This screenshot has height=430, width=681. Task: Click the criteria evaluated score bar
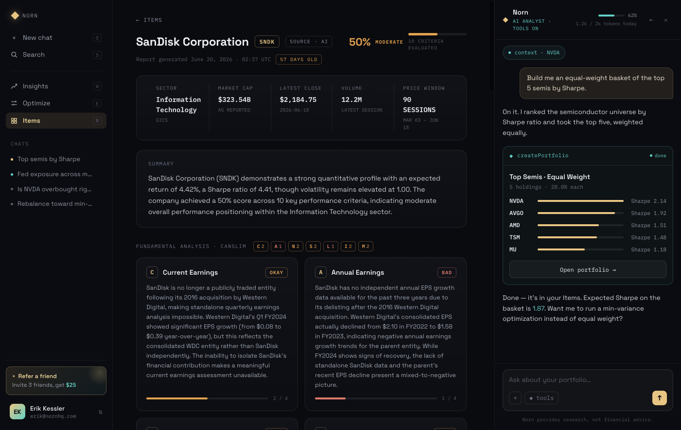pyautogui.click(x=437, y=34)
